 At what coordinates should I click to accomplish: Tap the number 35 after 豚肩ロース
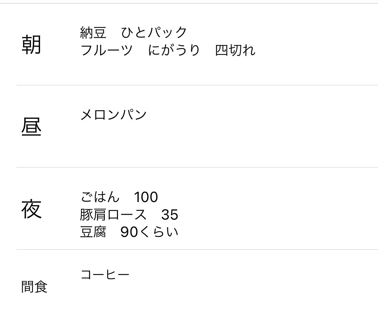pos(170,214)
